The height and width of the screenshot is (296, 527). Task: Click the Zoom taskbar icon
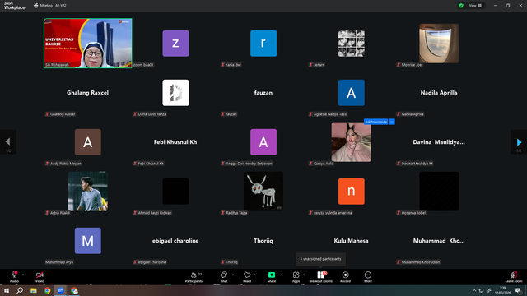[61, 290]
